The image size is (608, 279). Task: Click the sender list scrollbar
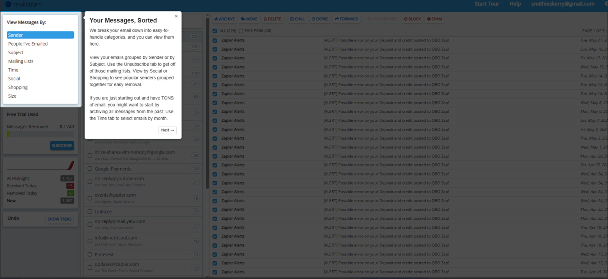point(207,102)
